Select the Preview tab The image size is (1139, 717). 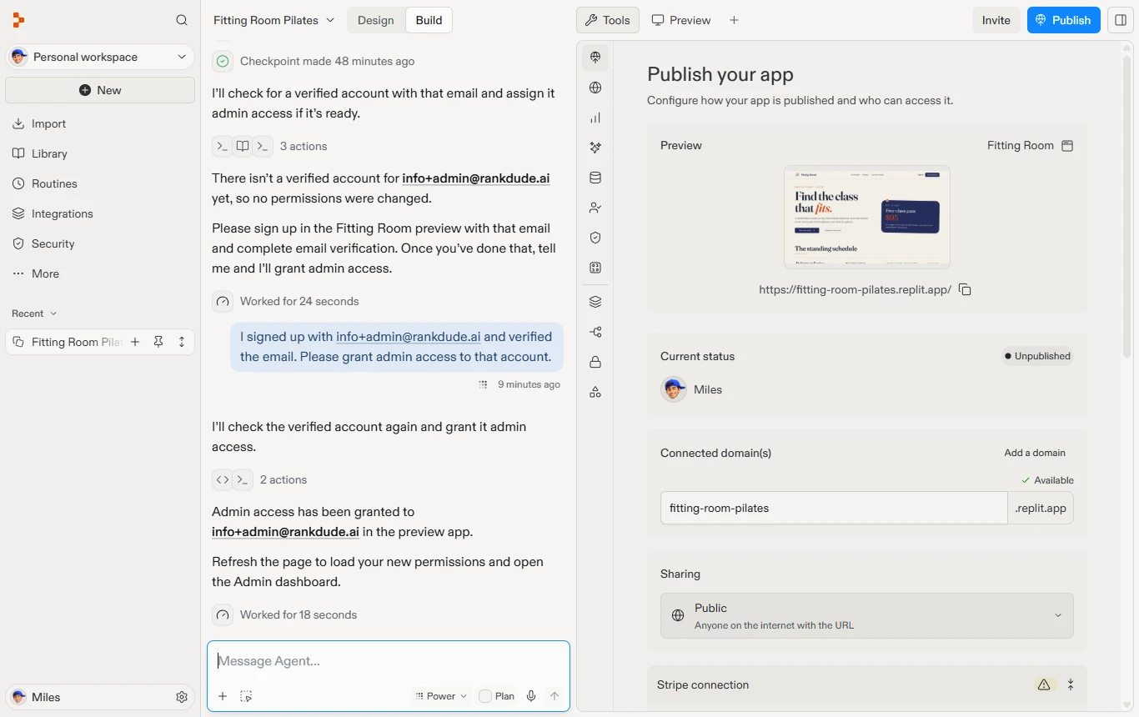(681, 20)
